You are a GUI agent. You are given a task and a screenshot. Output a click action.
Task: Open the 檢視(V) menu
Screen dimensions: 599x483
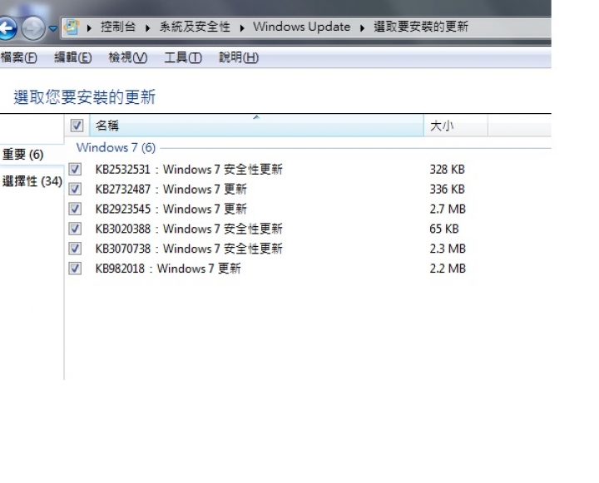point(128,57)
